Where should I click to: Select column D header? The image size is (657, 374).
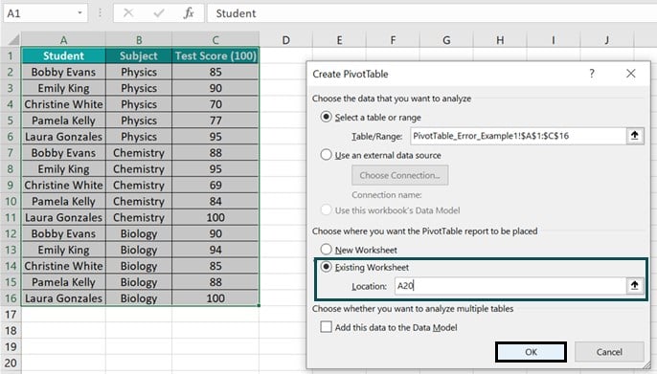(x=285, y=40)
